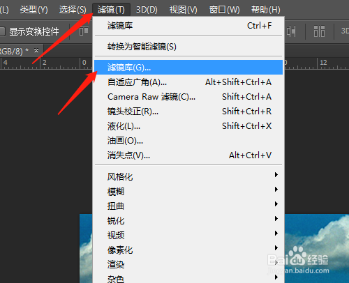The image size is (349, 283).
Task: Toggle the 显示变换控件 checkbox
Action: 2,31
